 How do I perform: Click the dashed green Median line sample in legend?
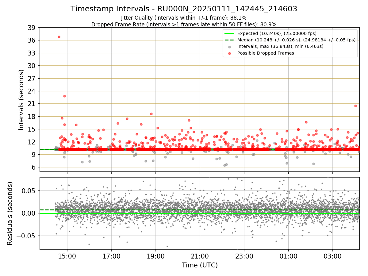tap(230, 40)
